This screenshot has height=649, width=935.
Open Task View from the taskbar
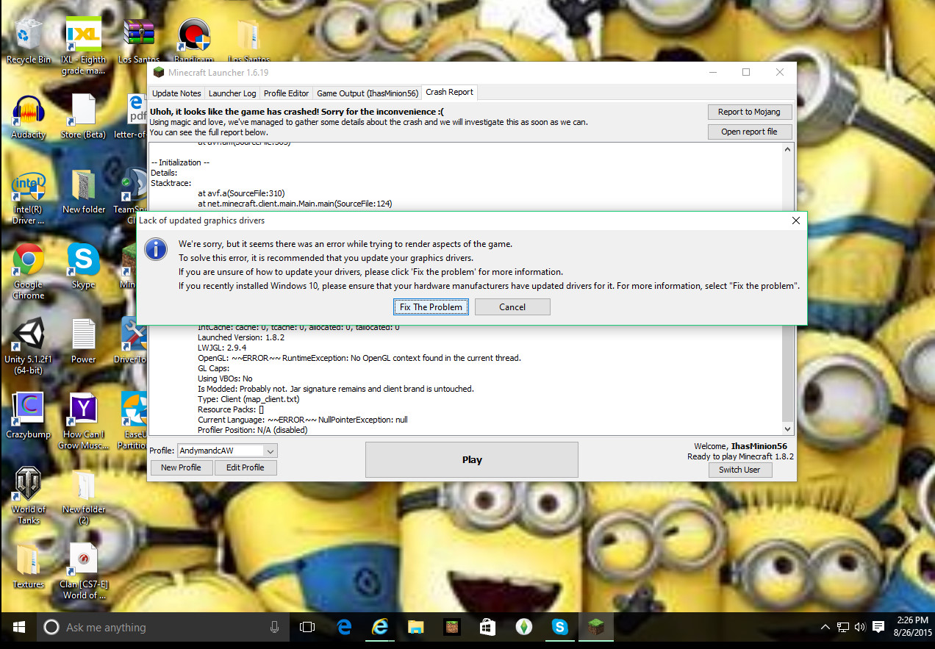point(307,627)
